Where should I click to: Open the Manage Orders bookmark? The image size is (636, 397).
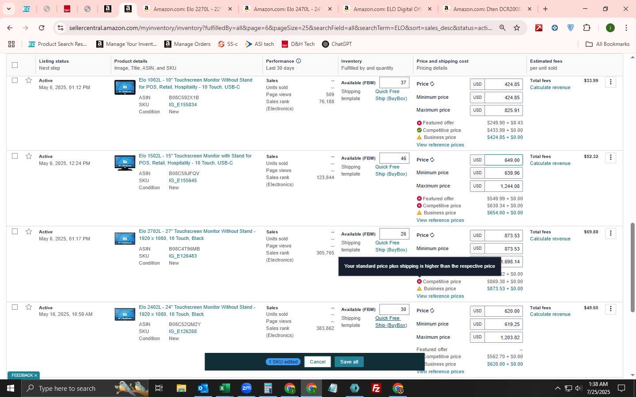(187, 44)
